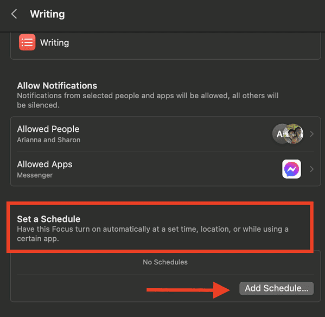The image size is (325, 317).
Task: Click the Arianna contact avatar
Action: click(x=279, y=134)
